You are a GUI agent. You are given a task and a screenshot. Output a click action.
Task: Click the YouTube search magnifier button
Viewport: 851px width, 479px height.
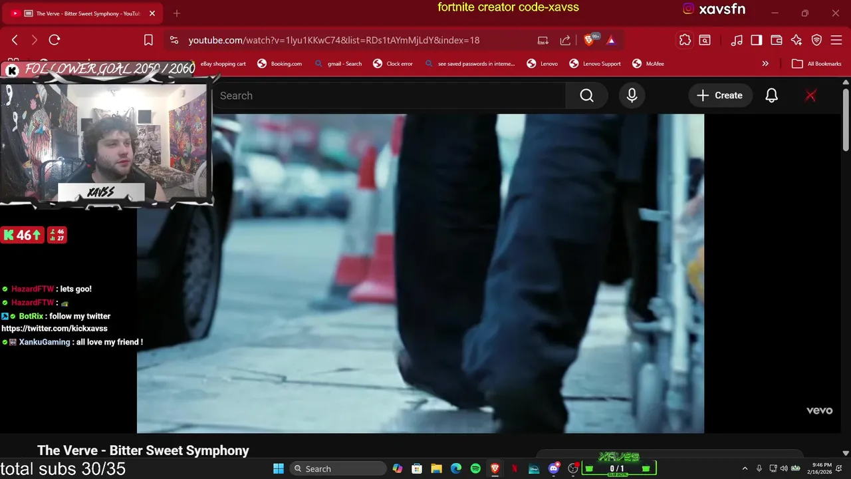(586, 96)
